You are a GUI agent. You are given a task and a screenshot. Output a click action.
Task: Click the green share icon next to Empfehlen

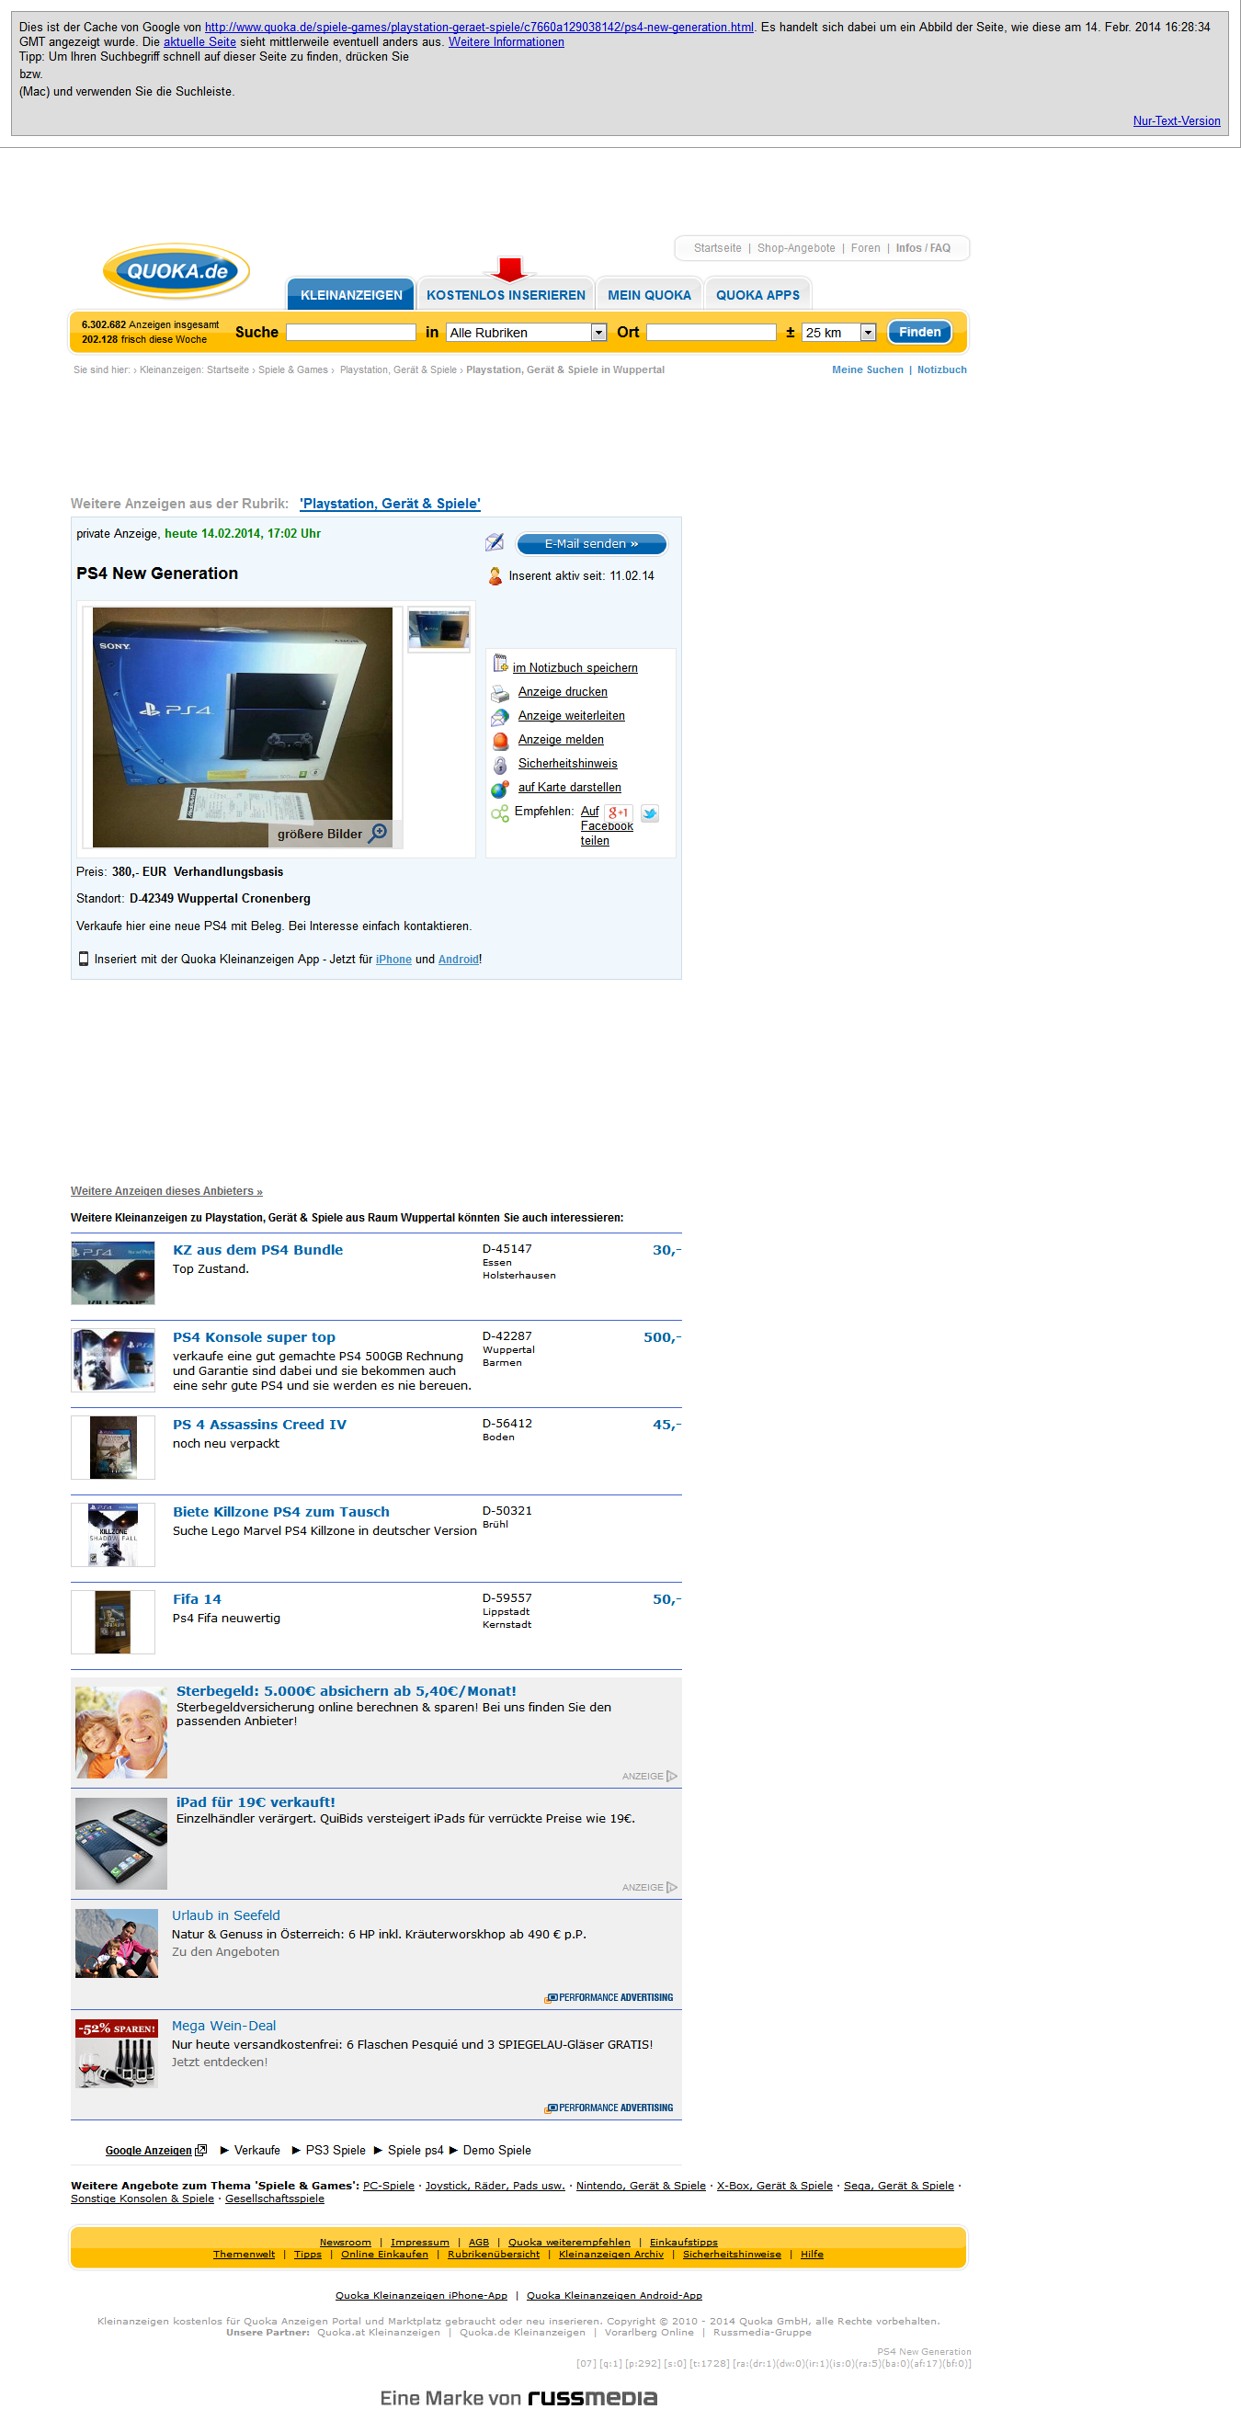tap(500, 812)
